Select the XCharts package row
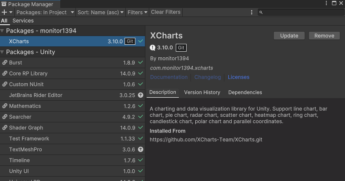The height and width of the screenshot is (181, 345). pos(72,41)
